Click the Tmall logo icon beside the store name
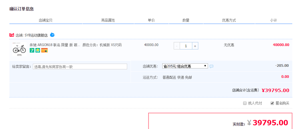Viewport: 300px width, 129px height. tap(12, 35)
